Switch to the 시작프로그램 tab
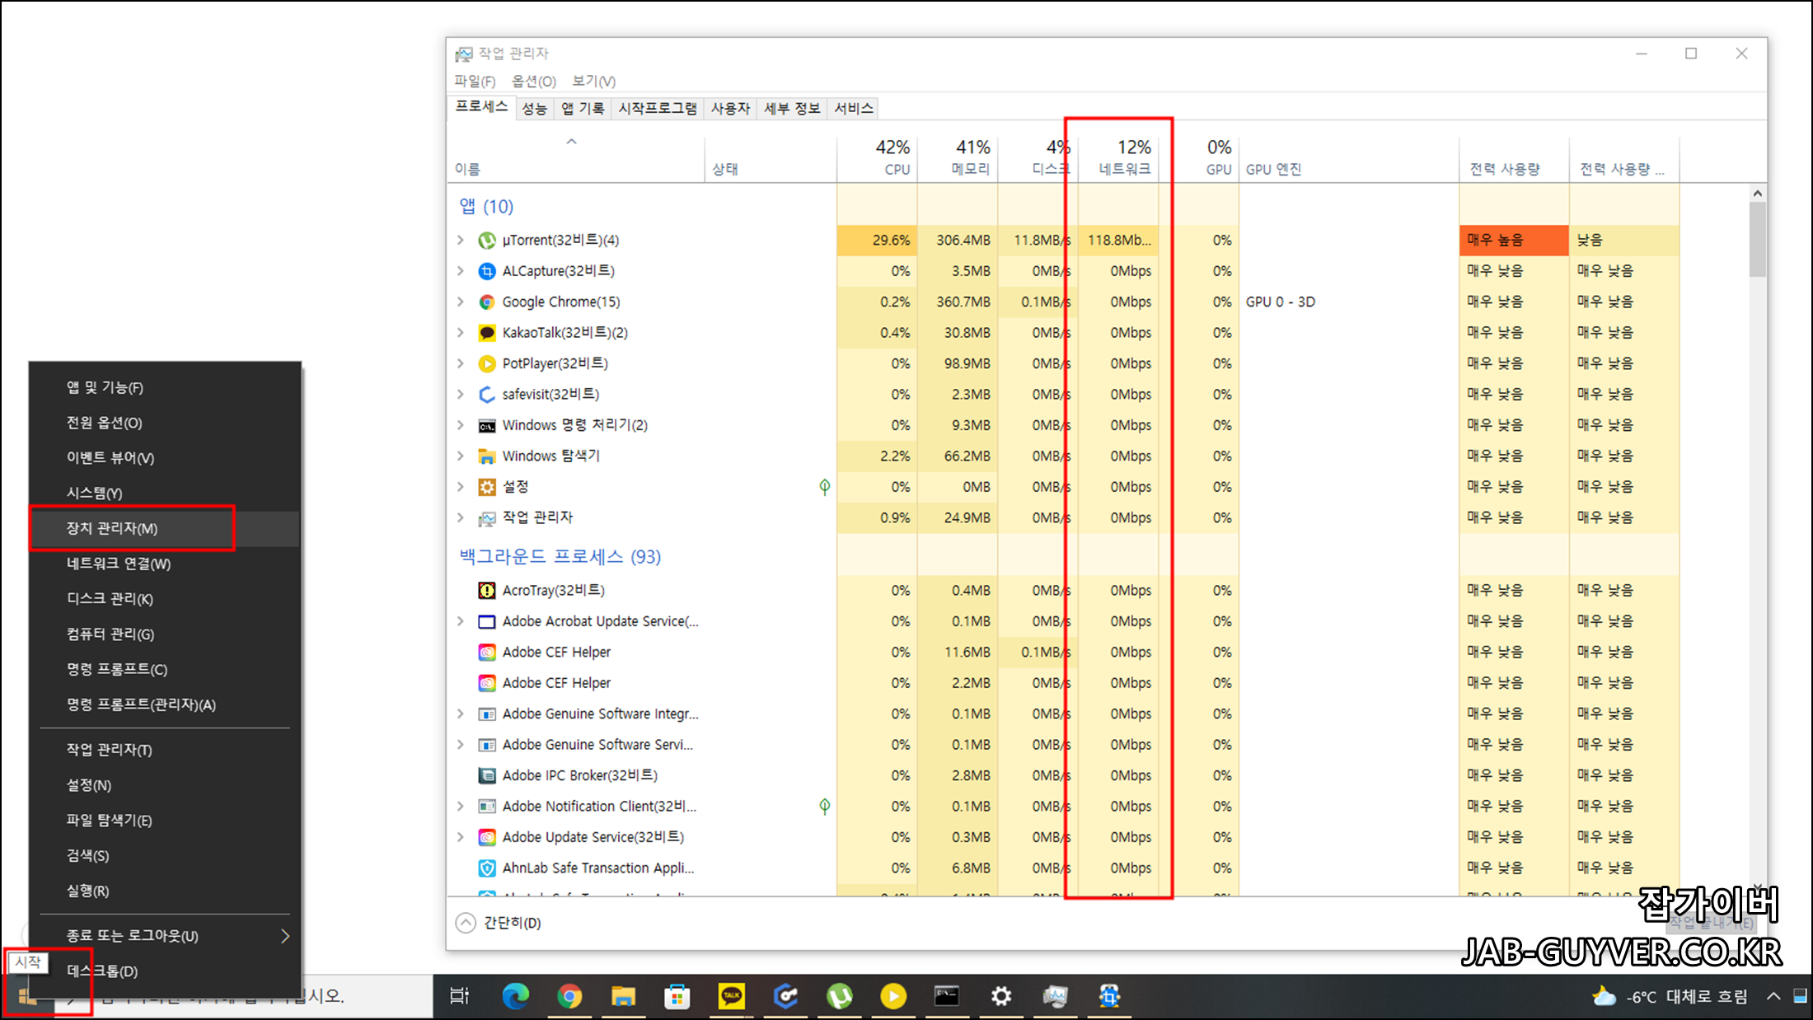 (657, 109)
